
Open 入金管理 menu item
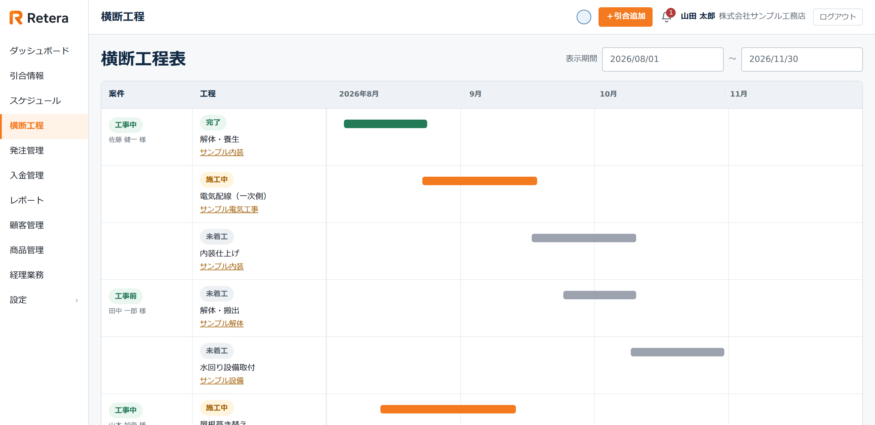pos(44,175)
